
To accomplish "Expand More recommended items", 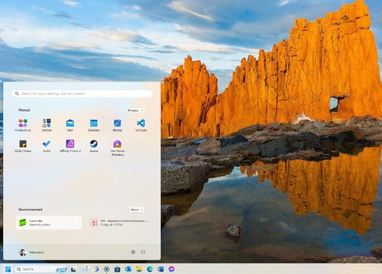I will coord(137,210).
